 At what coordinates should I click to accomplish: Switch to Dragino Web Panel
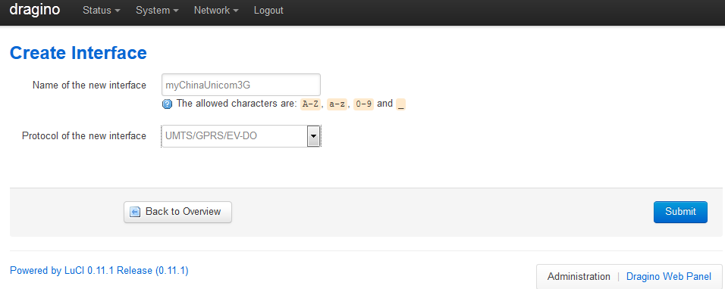669,277
